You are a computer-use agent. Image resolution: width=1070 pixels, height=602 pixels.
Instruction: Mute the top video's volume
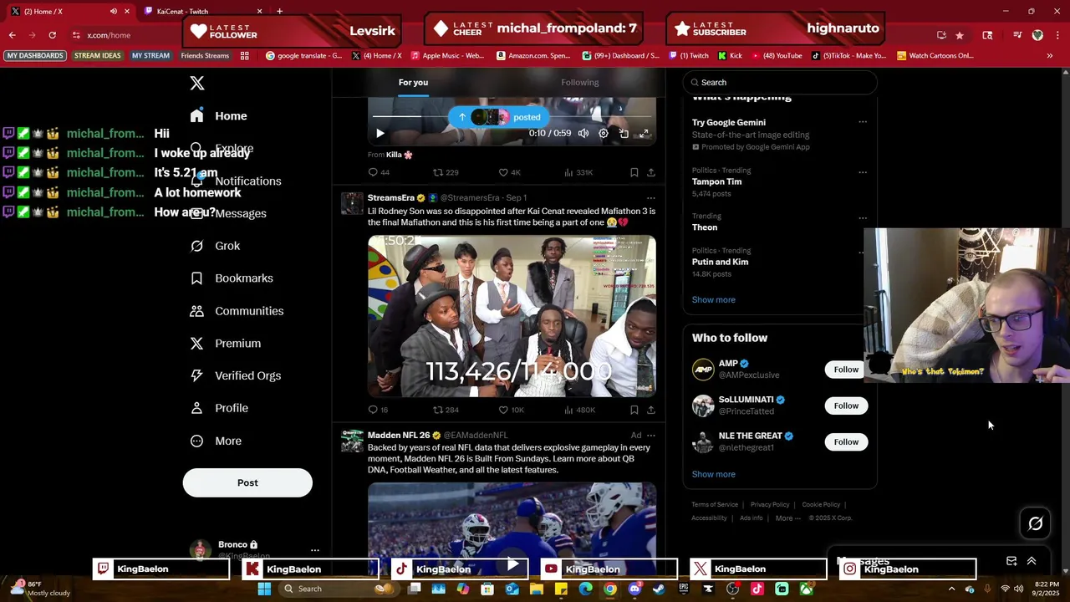pos(583,133)
